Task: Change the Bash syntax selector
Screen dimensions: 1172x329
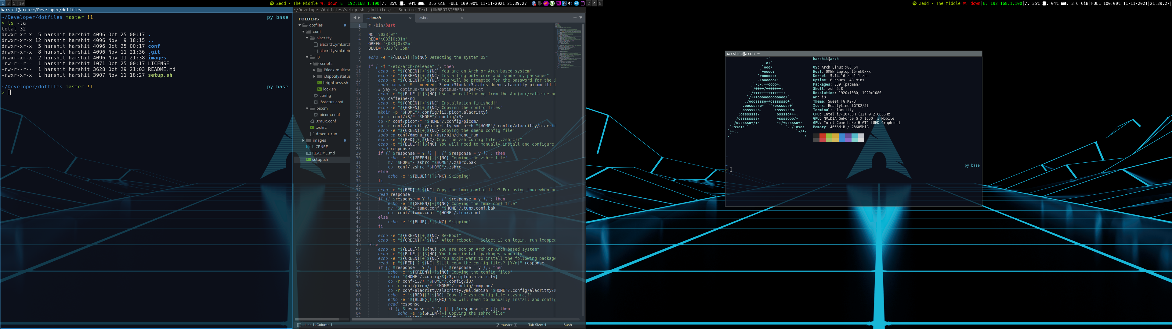Action: (567, 325)
